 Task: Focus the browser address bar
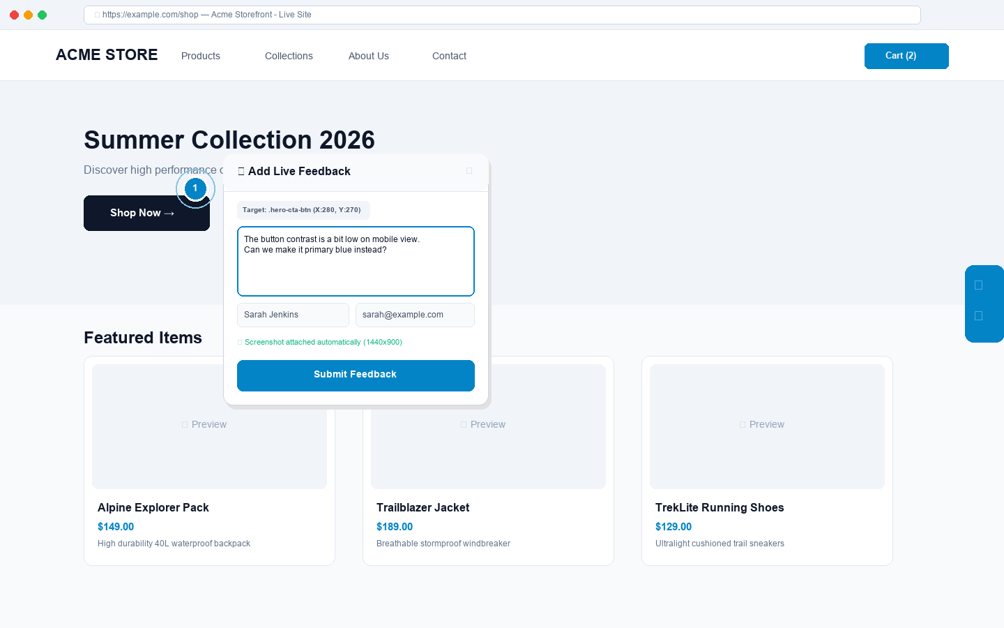click(x=502, y=15)
